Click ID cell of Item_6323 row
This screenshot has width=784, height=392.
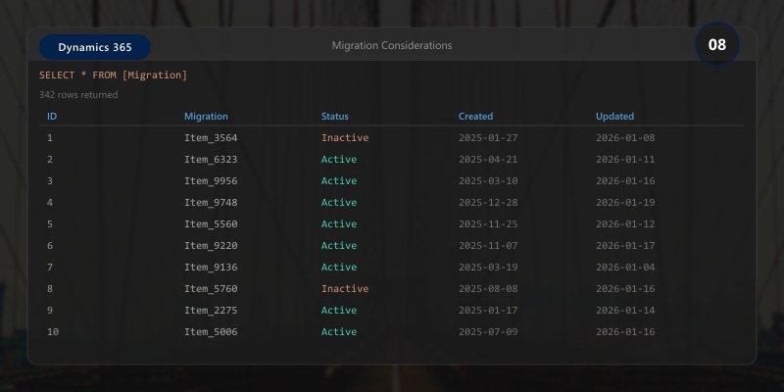pyautogui.click(x=50, y=159)
